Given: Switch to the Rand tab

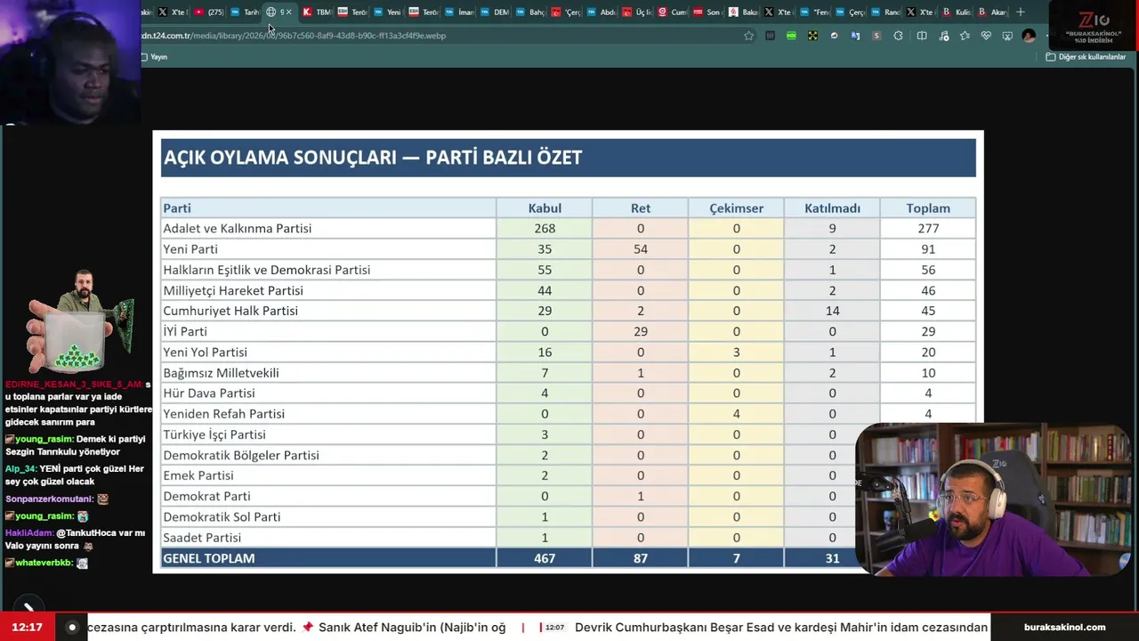Looking at the screenshot, I should [x=885, y=12].
